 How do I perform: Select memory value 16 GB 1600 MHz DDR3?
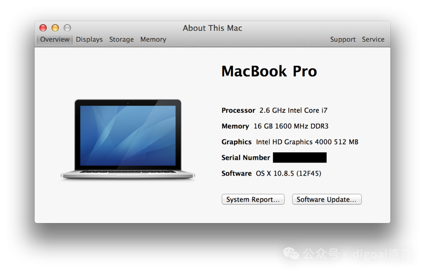pyautogui.click(x=291, y=126)
